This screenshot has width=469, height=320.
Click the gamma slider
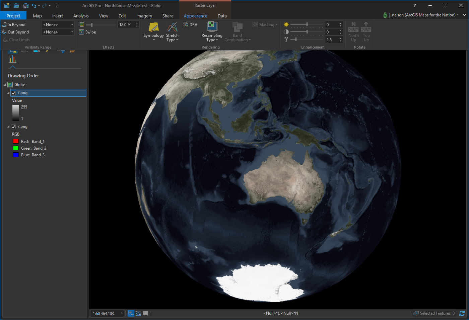tap(307, 39)
